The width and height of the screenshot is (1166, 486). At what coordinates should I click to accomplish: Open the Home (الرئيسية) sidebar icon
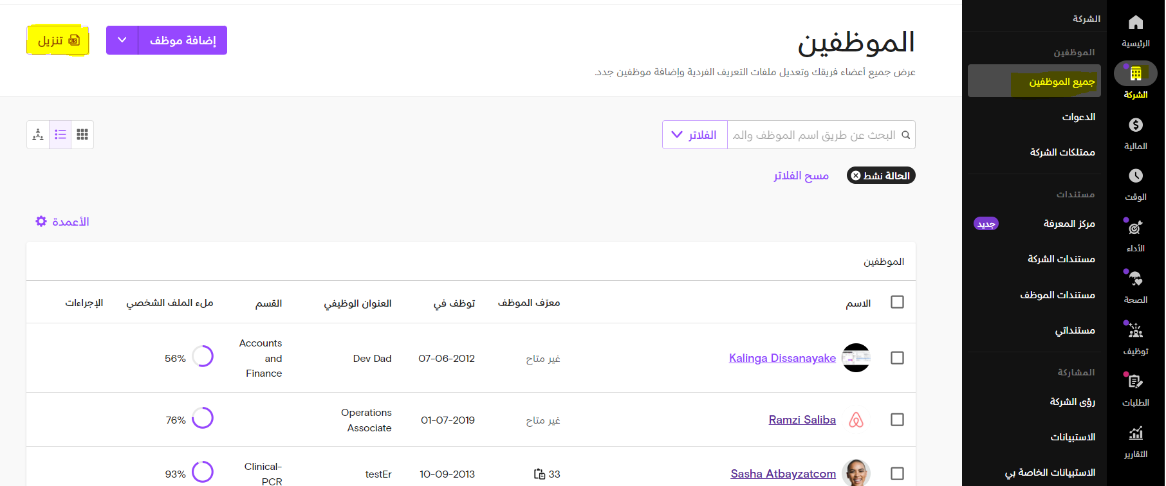pos(1135,23)
